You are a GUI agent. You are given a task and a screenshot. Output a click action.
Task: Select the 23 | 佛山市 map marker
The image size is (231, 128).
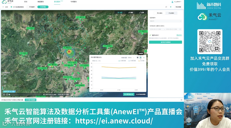coord(69,65)
